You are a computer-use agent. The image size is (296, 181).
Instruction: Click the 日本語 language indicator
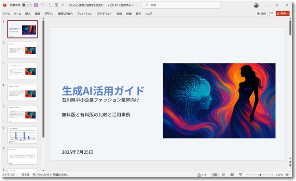pos(25,175)
